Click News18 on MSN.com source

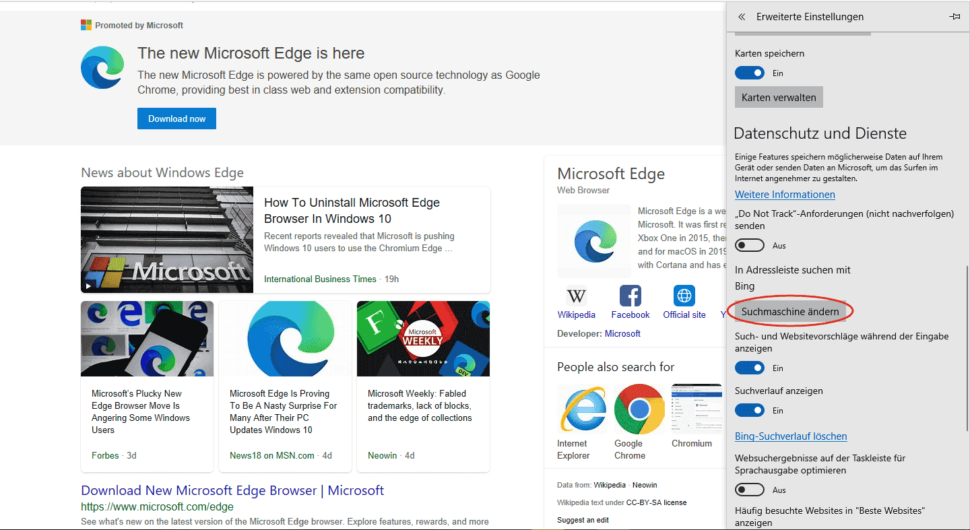272,455
